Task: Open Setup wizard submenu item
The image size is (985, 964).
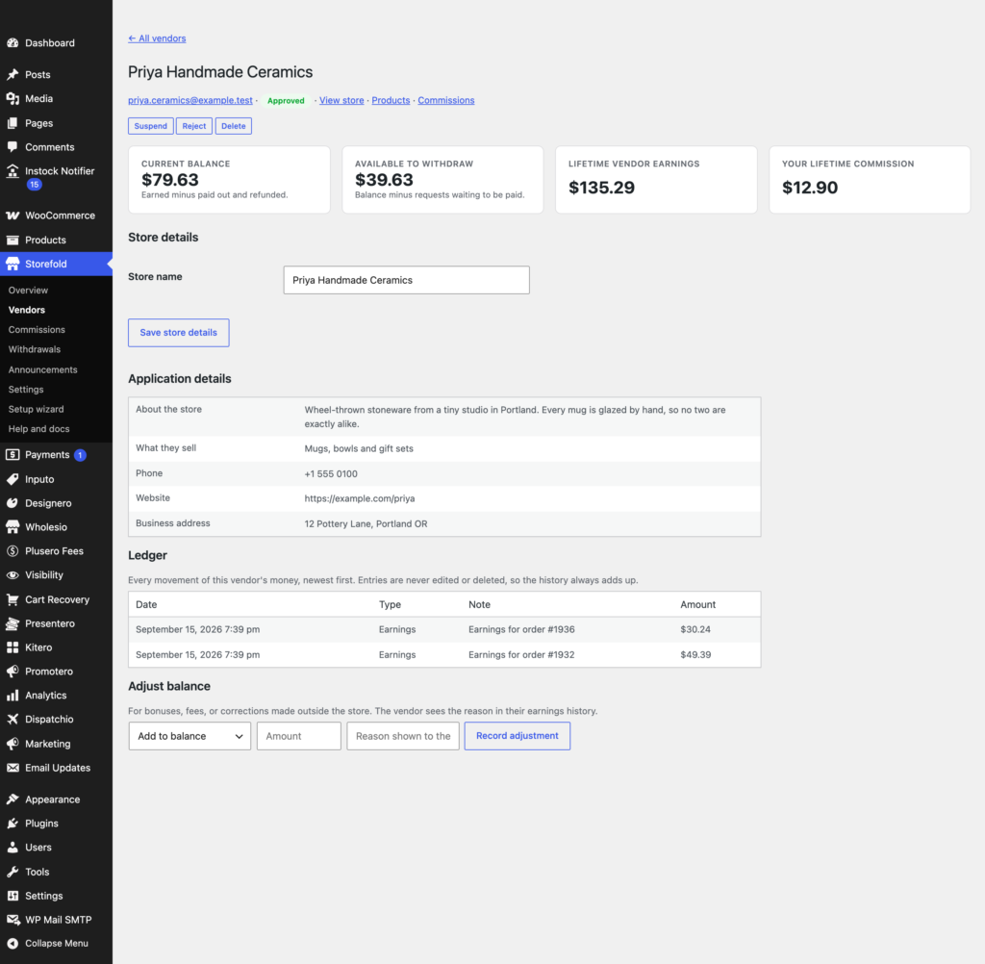Action: pos(36,409)
